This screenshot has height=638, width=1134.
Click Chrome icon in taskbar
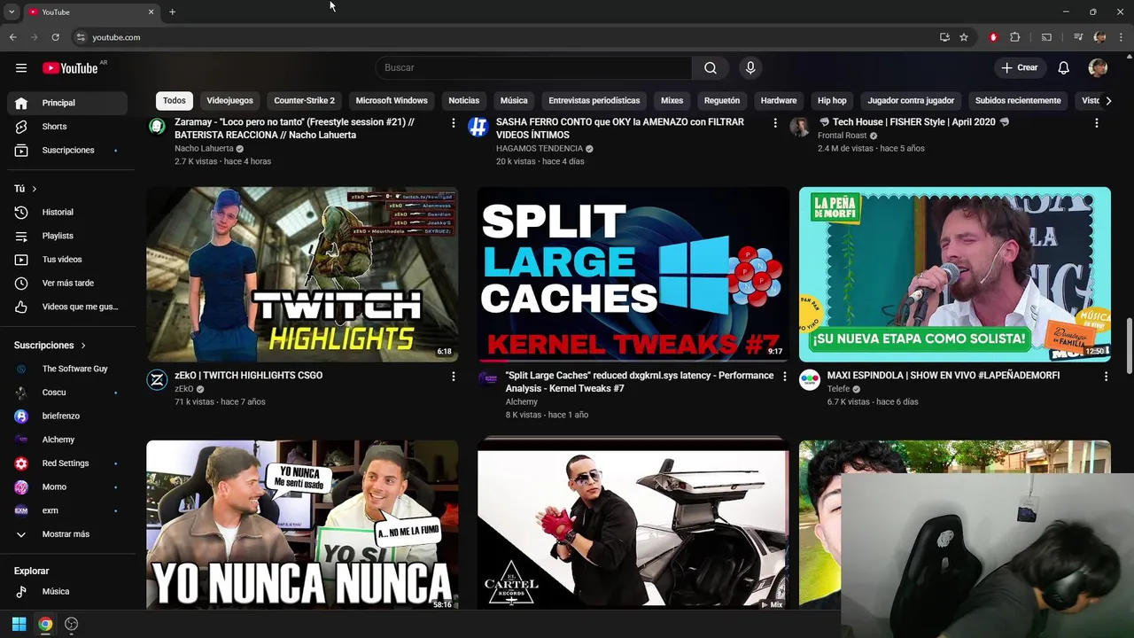pyautogui.click(x=45, y=624)
